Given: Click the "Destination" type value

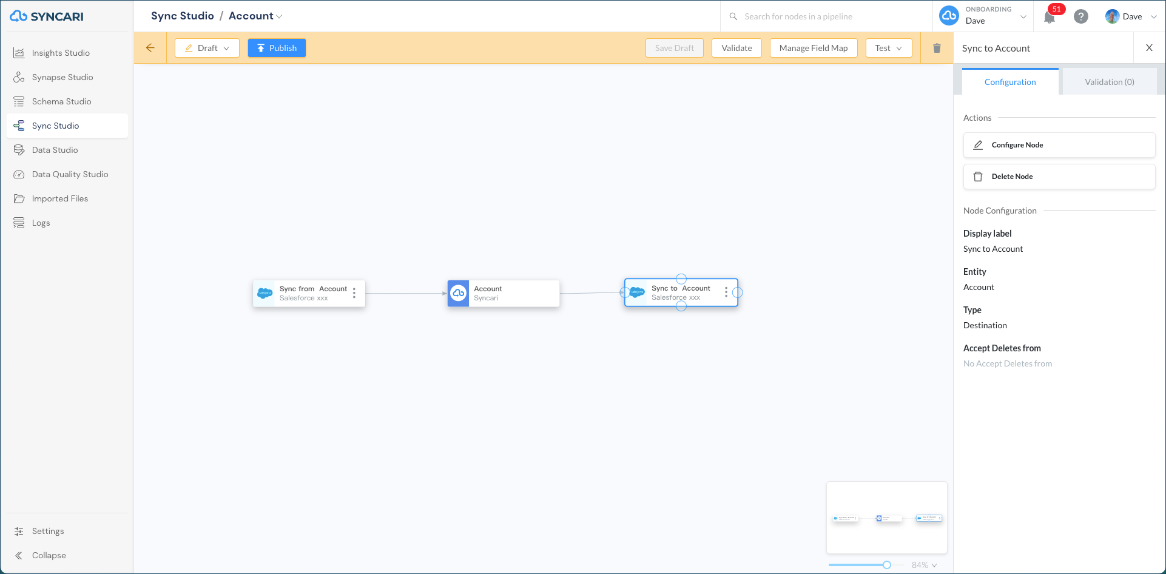Looking at the screenshot, I should 985,325.
